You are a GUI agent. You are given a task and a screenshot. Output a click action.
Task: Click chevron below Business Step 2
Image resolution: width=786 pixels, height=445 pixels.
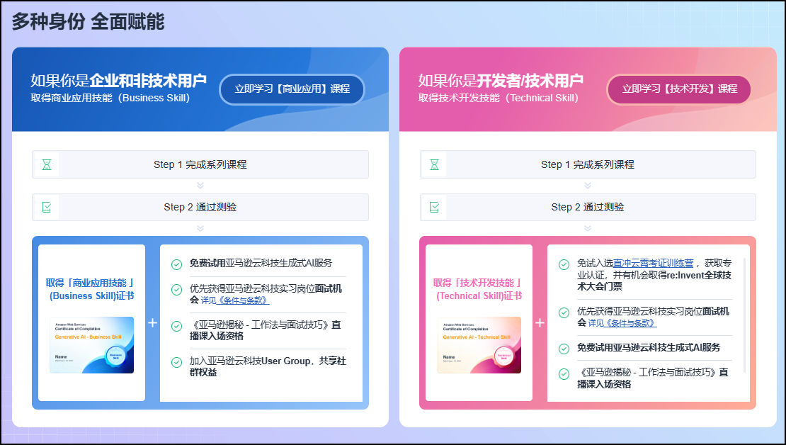click(x=200, y=228)
